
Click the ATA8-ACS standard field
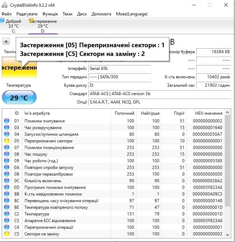tap(160, 94)
